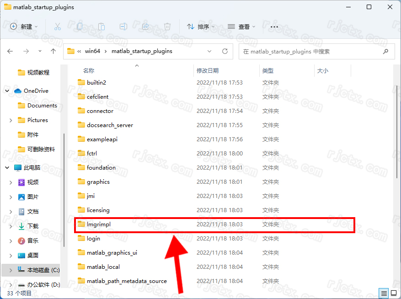Select the lmgrimpl folder
This screenshot has width=401, height=299.
pyautogui.click(x=99, y=224)
